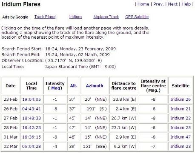View the Iridium 22 satellite page
The height and width of the screenshot is (153, 195).
point(181,118)
